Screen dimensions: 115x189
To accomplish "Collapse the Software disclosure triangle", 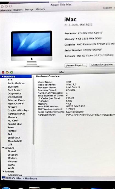I will pyautogui.click(x=3, y=171).
